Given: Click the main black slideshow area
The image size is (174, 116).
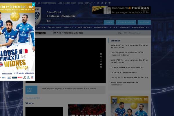Looking at the screenshot, I should pyautogui.click(x=70, y=61).
